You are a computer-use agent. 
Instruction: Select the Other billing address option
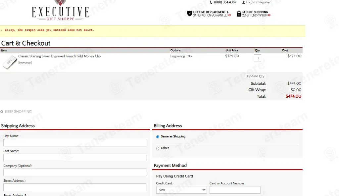pos(158,148)
